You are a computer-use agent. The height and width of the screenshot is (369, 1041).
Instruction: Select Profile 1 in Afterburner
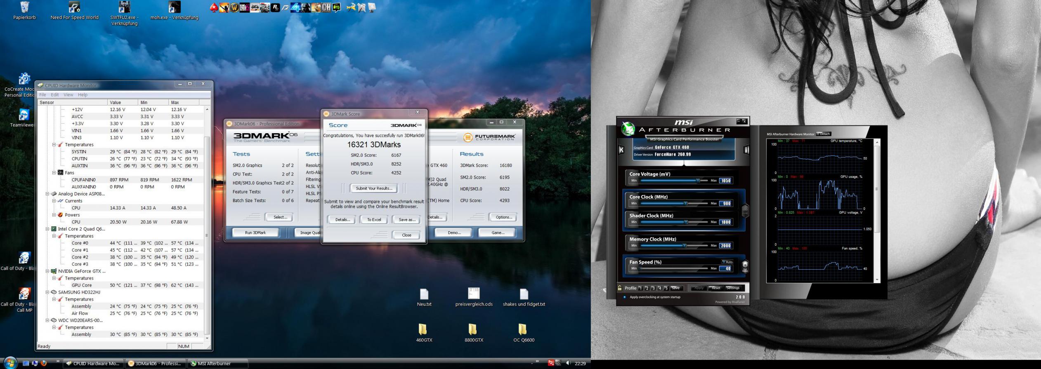[640, 288]
